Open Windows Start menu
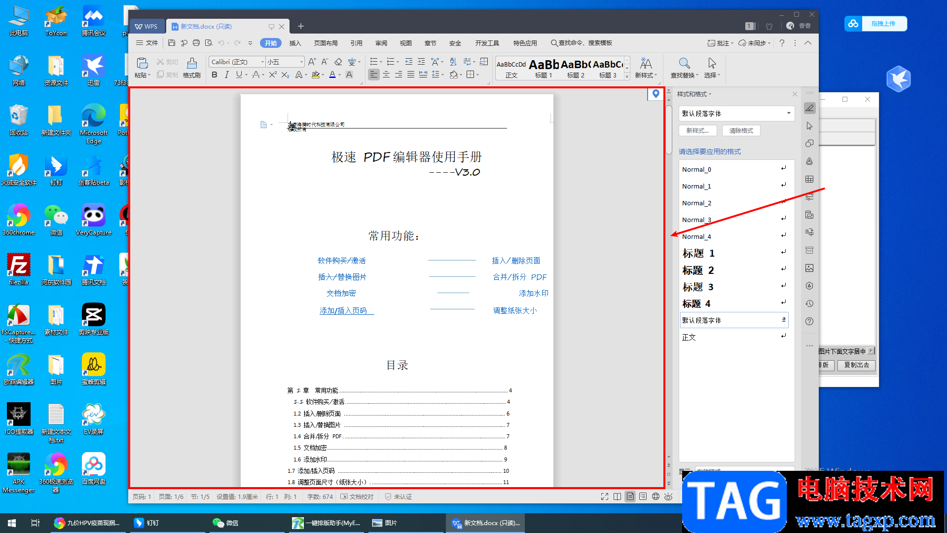 (x=12, y=523)
